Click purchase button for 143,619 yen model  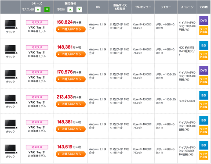[x=71, y=154]
